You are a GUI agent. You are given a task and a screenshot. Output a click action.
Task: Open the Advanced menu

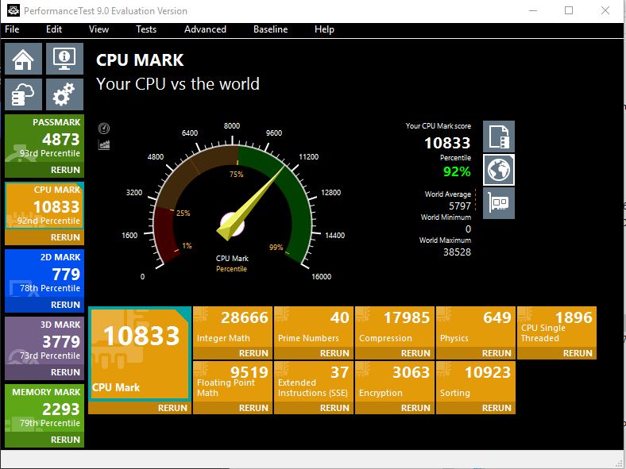click(x=205, y=29)
